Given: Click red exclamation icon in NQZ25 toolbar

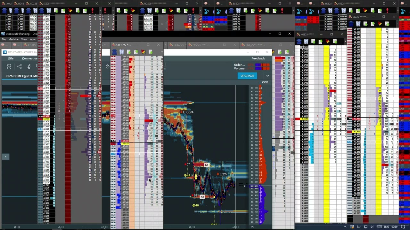Looking at the screenshot, I should pos(193,11).
